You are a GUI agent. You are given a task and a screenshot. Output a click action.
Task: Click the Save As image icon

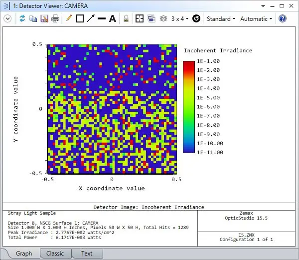(44, 18)
